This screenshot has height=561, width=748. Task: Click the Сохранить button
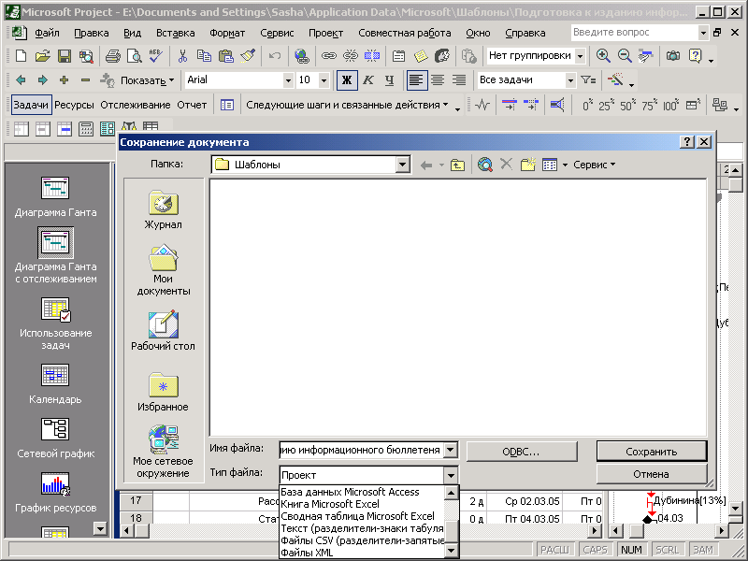(x=651, y=452)
